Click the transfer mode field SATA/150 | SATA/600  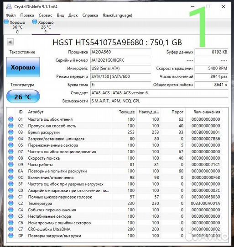point(120,76)
